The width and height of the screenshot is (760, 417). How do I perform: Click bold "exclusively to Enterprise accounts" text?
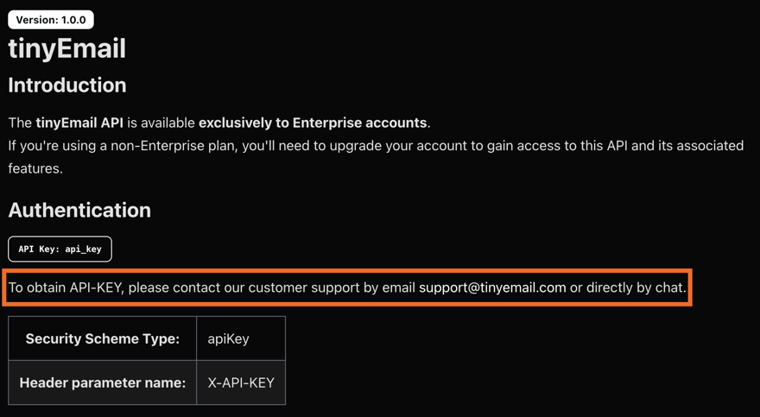tap(313, 123)
